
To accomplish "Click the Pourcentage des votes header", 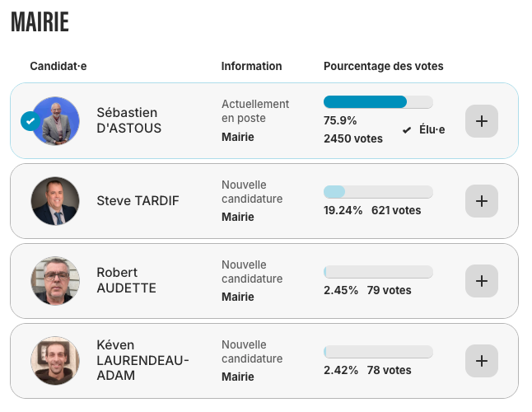I will coord(383,66).
